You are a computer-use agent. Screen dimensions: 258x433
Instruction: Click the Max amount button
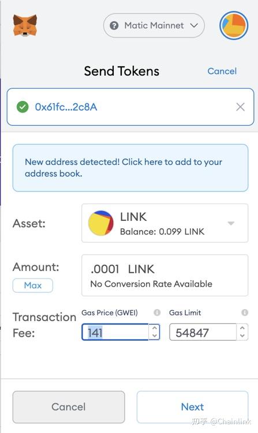pyautogui.click(x=33, y=285)
